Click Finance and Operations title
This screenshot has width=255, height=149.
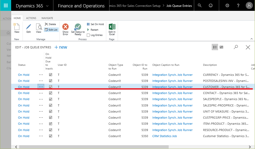[x=81, y=6]
